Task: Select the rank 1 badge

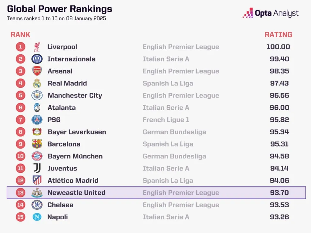Action: coord(21,47)
